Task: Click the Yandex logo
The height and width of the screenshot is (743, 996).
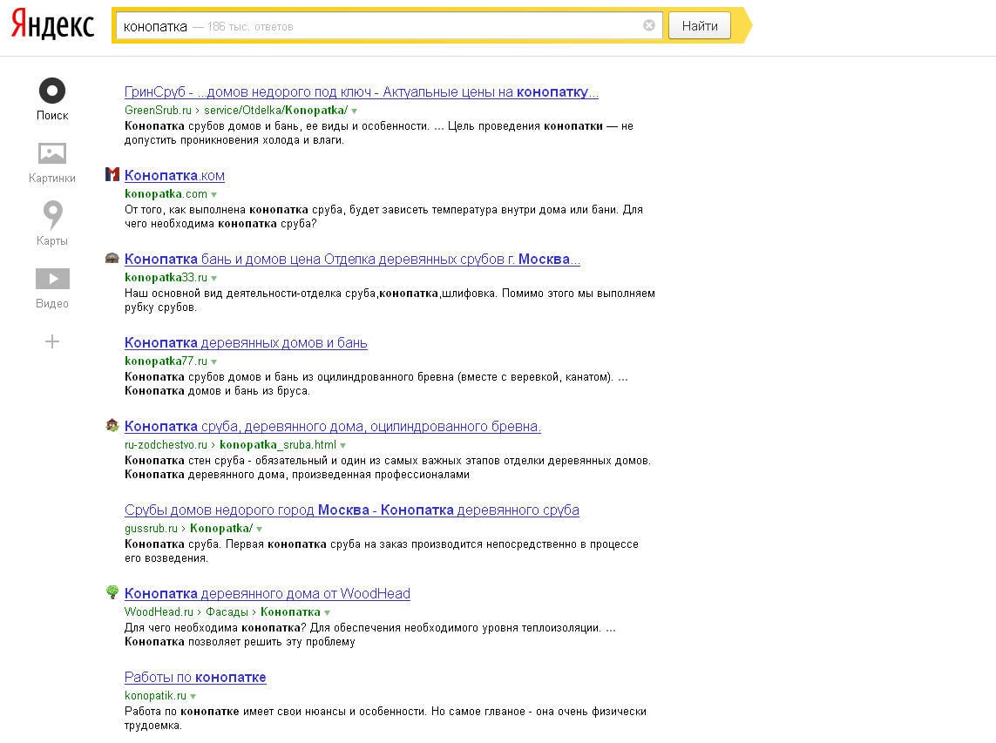Action: (x=52, y=25)
